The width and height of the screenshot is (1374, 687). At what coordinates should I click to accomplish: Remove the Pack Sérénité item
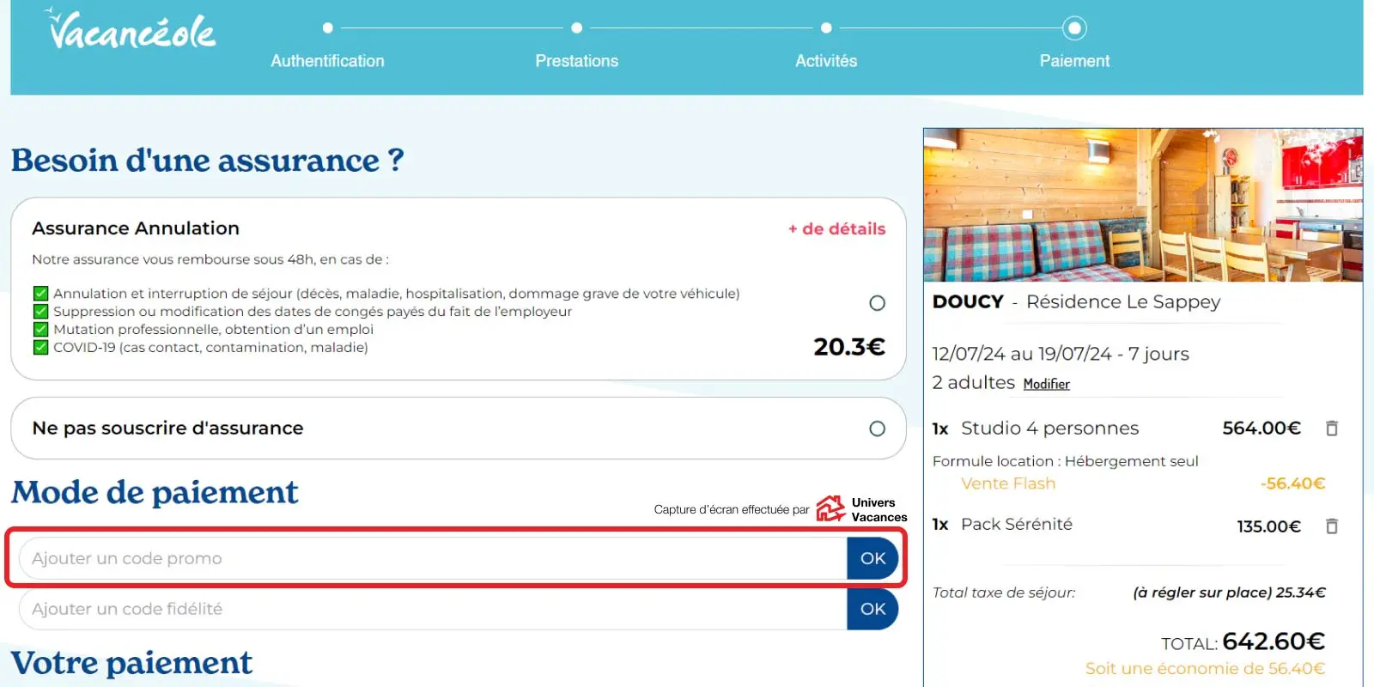point(1332,526)
